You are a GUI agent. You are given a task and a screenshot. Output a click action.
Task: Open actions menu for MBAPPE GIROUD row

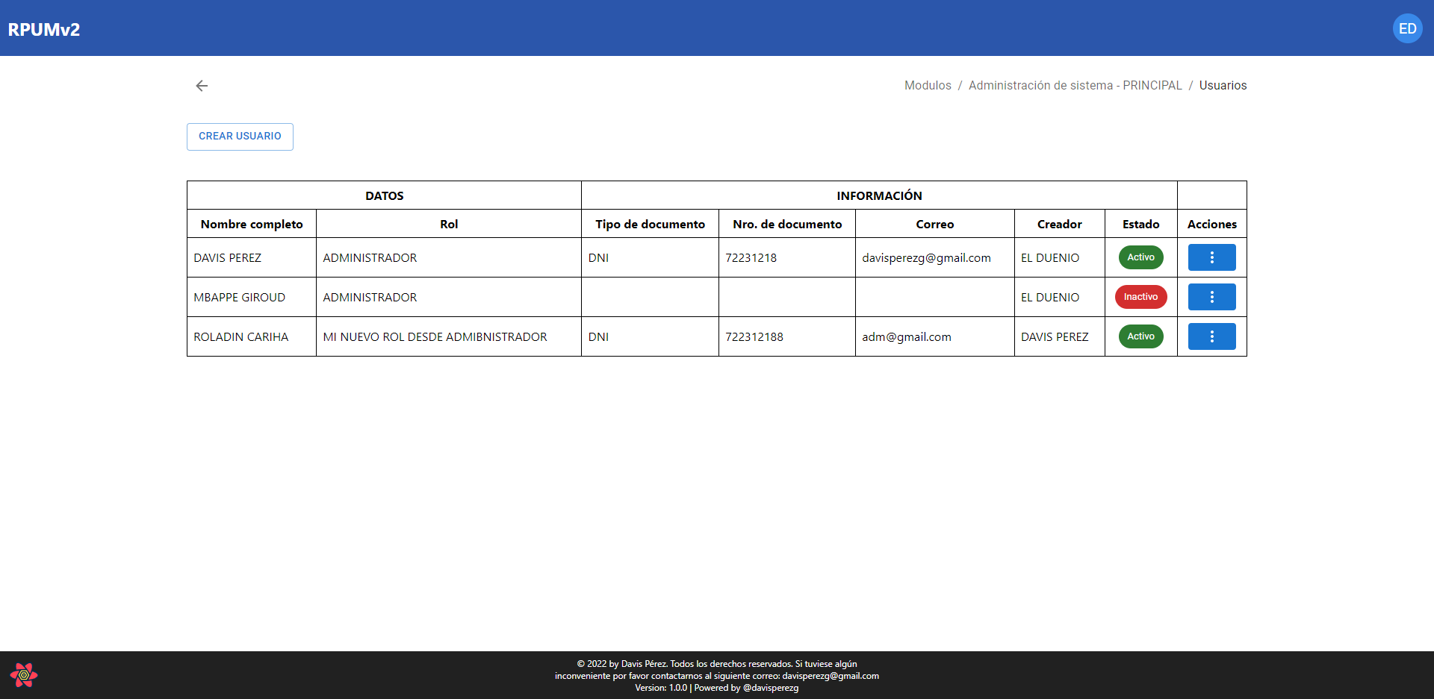(x=1211, y=297)
